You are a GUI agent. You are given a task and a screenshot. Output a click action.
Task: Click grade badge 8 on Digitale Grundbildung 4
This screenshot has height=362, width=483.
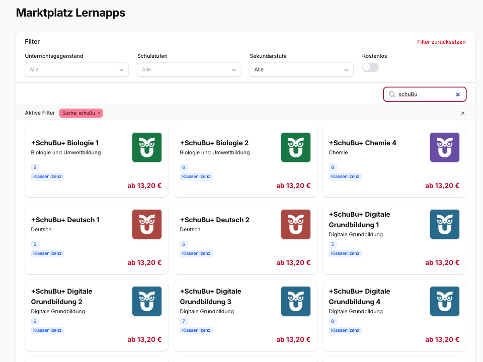point(333,321)
